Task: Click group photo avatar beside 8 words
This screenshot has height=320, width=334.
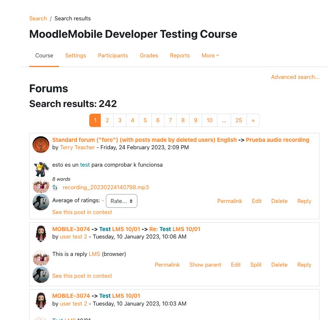Action: coord(41,185)
